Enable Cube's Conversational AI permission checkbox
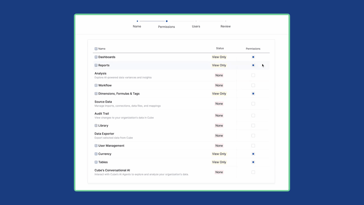 (253, 172)
